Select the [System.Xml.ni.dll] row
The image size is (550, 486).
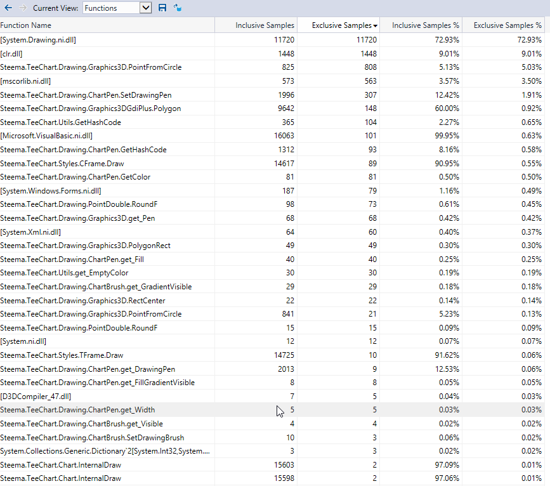(x=272, y=232)
